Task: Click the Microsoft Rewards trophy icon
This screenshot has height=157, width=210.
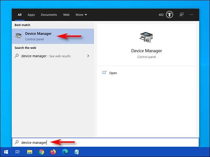Action: (x=170, y=14)
